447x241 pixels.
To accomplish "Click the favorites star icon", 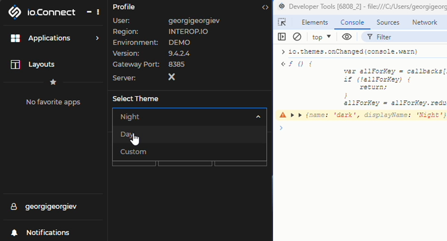I will pos(53,82).
